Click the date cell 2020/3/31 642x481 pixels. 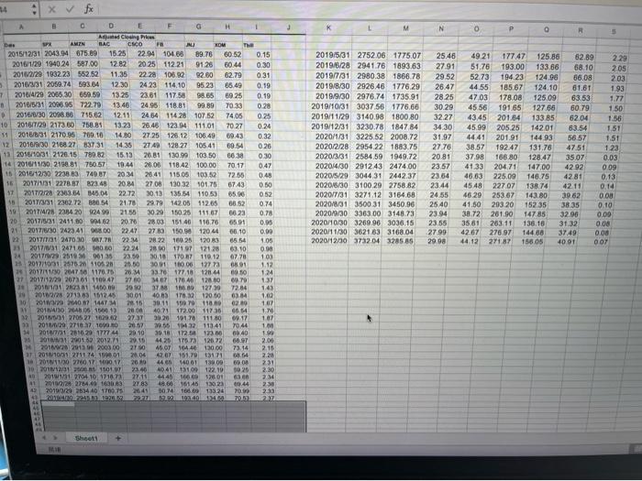[331, 157]
